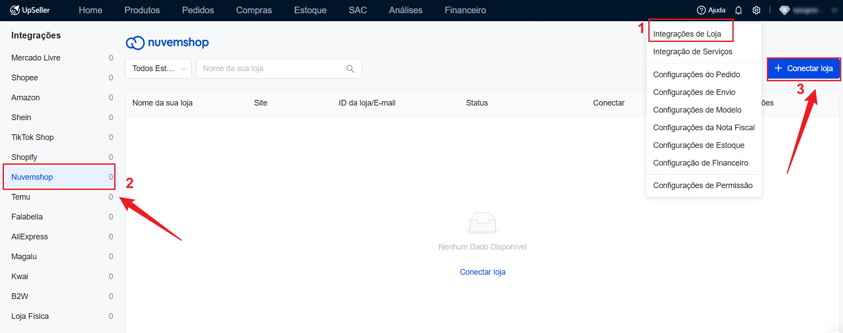This screenshot has width=843, height=333.
Task: Click the Ajuda help icon
Action: (701, 10)
